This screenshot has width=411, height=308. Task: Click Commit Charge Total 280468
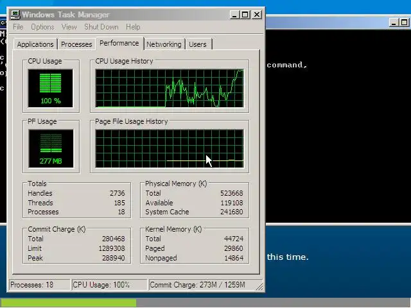pos(114,239)
